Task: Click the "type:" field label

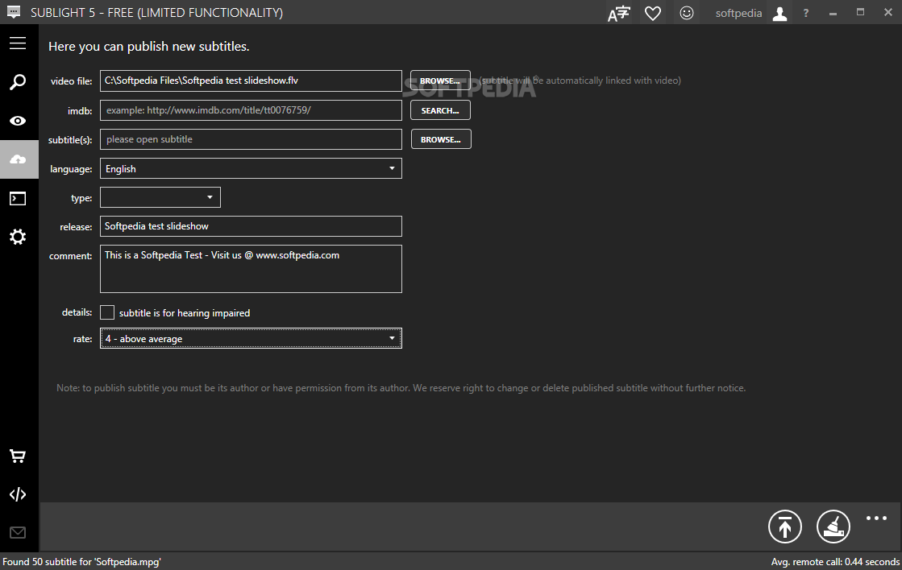Action: 81,198
